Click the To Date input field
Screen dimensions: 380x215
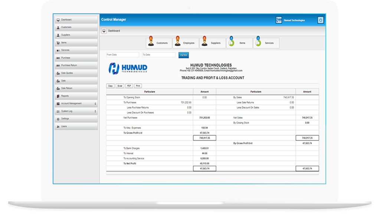158,55
